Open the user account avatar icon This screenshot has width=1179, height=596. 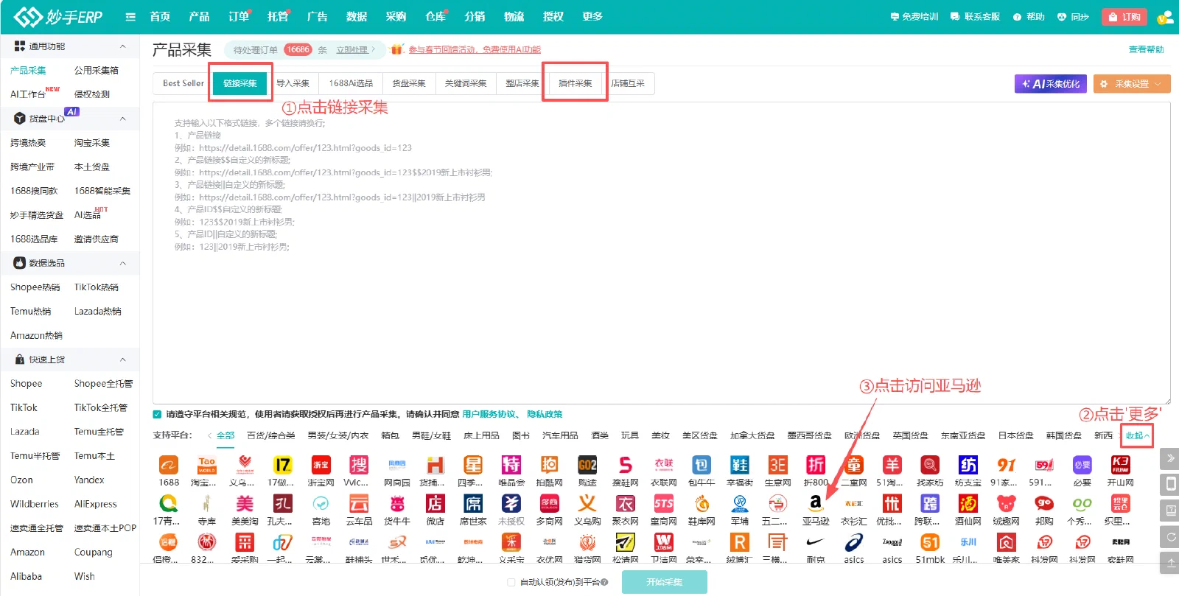[1165, 17]
